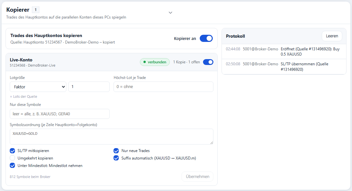This screenshot has width=352, height=191.
Task: Select the "Eröffnet (Quelle #131496920)" log entry
Action: (284, 52)
